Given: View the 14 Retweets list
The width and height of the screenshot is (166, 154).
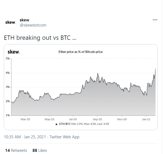Looking at the screenshot, I should pyautogui.click(x=16, y=150).
